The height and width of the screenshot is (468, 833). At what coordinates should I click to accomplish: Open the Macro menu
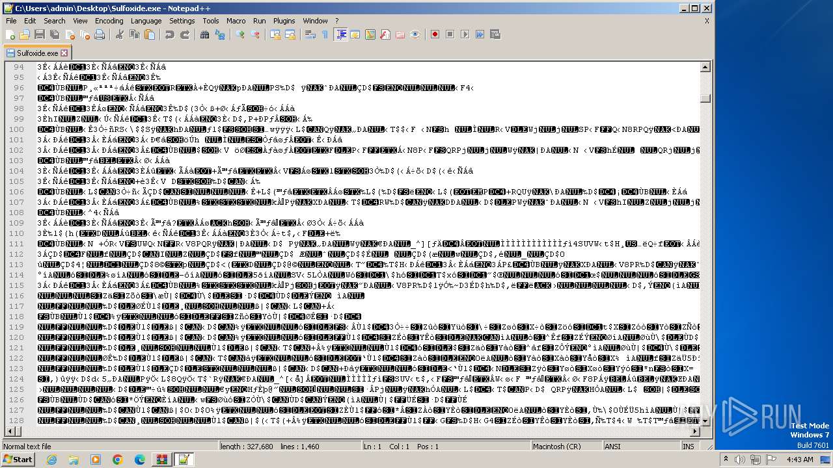[236, 21]
